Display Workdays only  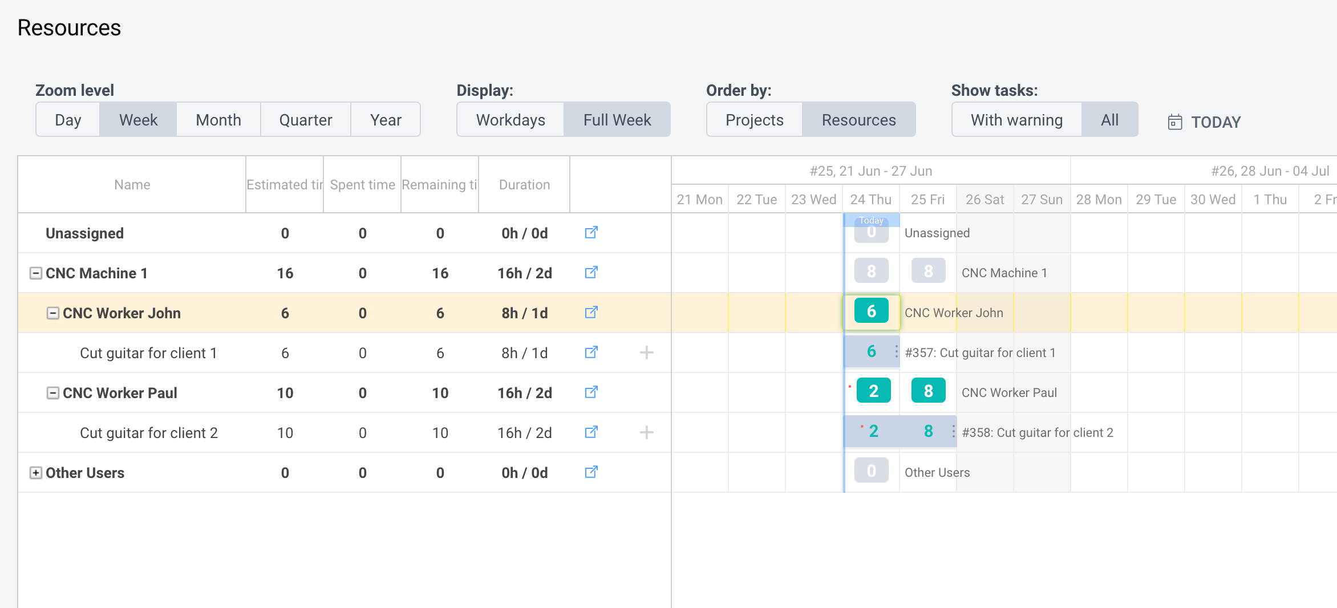511,120
